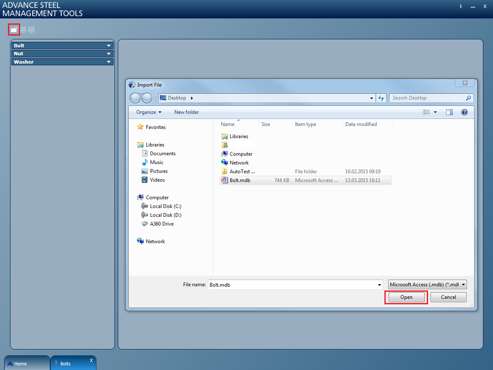Screen dimensions: 493x370
Task: Change the view with the view icon
Action: click(x=426, y=112)
